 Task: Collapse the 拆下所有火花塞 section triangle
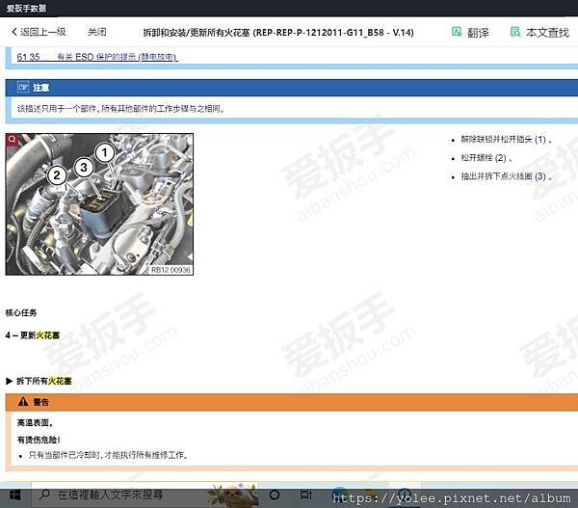click(x=10, y=381)
